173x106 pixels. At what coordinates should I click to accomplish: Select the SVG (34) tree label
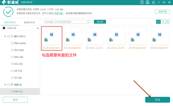pos(19,57)
